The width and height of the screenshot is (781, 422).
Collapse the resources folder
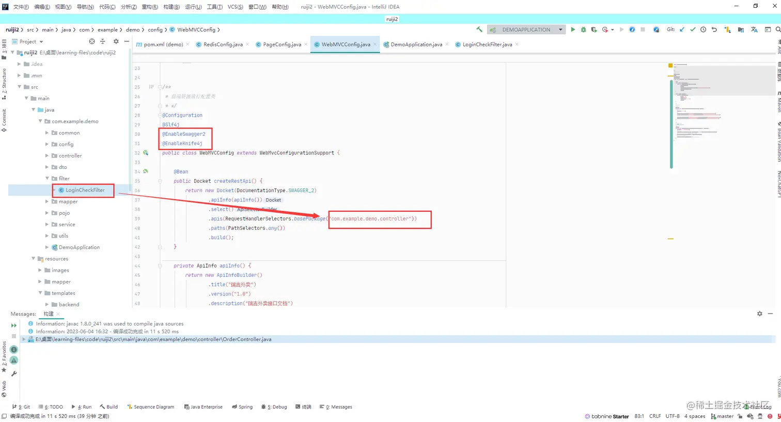[34, 259]
